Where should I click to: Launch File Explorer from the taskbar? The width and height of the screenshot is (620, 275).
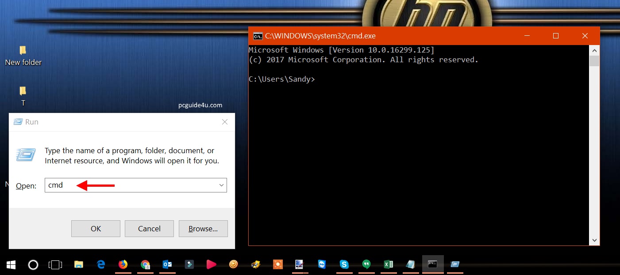coord(79,264)
